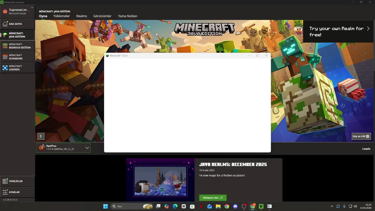The height and width of the screenshot is (211, 375).
Task: Show hidden system tray icons
Action: 332,206
